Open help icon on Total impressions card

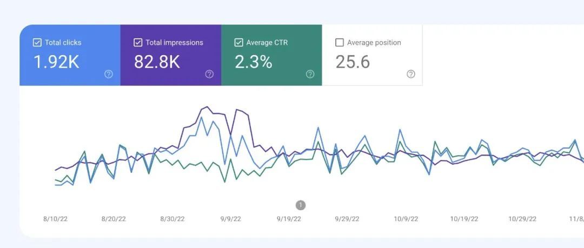pos(209,75)
